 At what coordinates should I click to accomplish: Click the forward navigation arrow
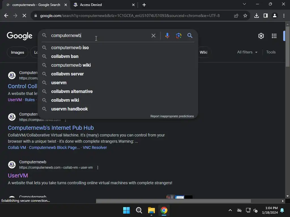tap(15, 16)
